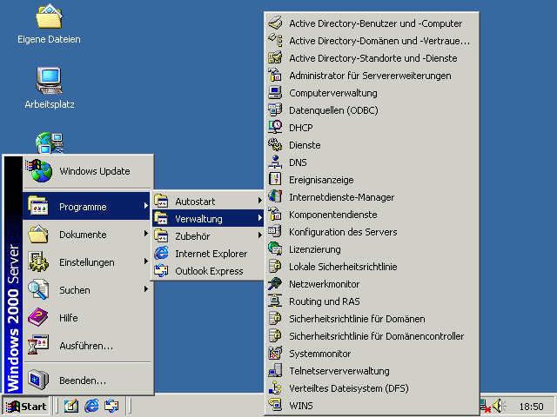This screenshot has height=417, width=557.
Task: Click the DHCP icon
Action: 275,128
